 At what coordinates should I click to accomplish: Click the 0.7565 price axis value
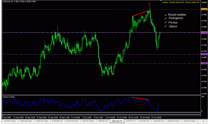pos(204,75)
